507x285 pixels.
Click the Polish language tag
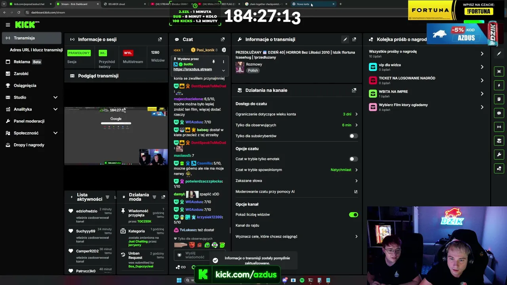[x=253, y=70]
